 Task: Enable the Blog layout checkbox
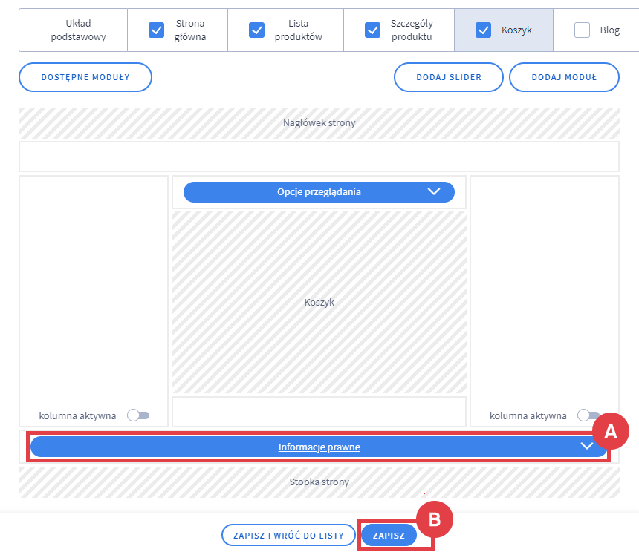coord(583,30)
